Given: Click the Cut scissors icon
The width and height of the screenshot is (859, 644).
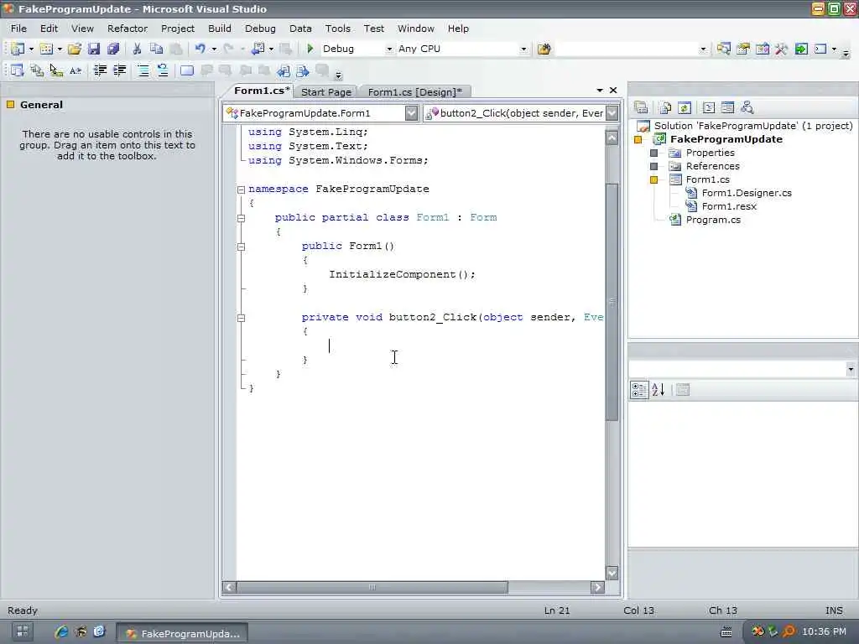Looking at the screenshot, I should (x=137, y=49).
